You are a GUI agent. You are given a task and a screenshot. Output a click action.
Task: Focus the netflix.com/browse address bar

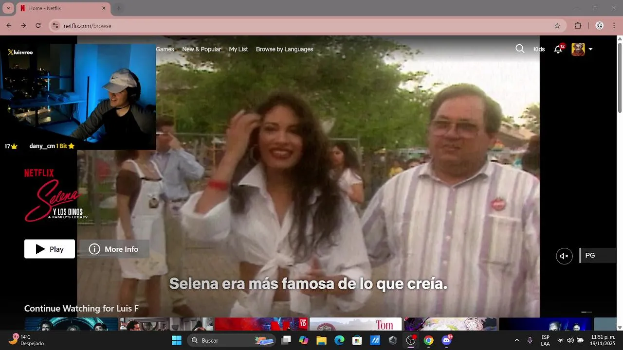[308, 26]
